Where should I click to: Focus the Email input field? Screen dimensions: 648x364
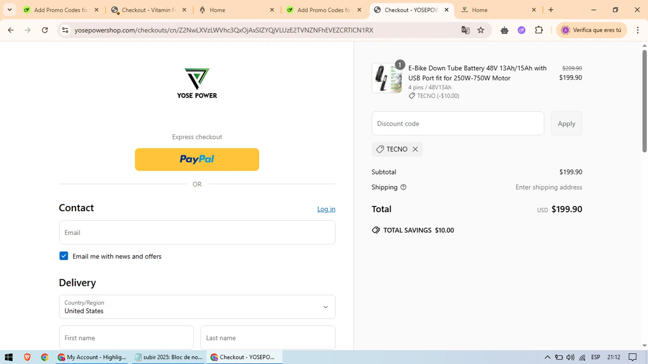197,232
